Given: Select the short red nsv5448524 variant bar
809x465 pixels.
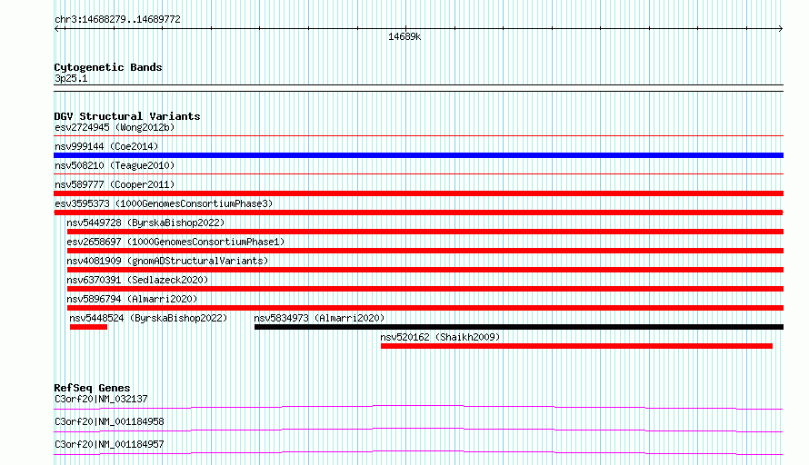Looking at the screenshot, I should [x=88, y=327].
